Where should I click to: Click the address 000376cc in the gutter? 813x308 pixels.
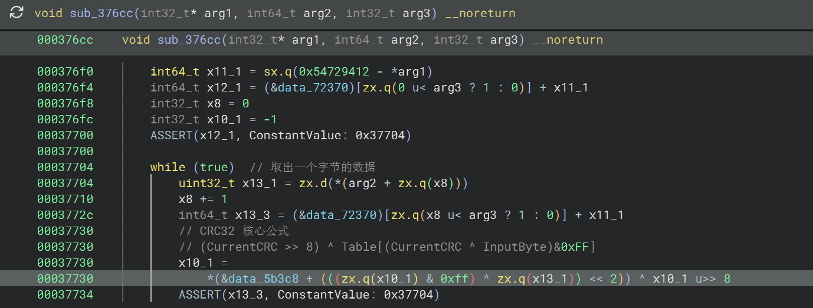tap(65, 40)
